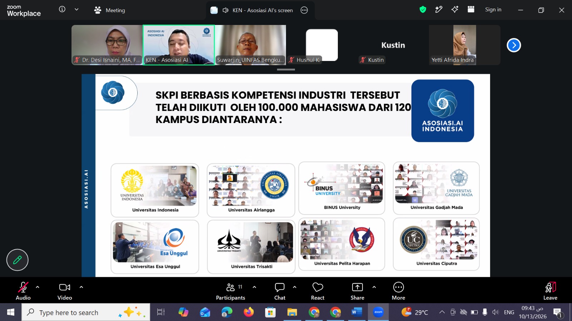572x321 pixels.
Task: Select the Kustin participant tile
Action: pyautogui.click(x=393, y=45)
